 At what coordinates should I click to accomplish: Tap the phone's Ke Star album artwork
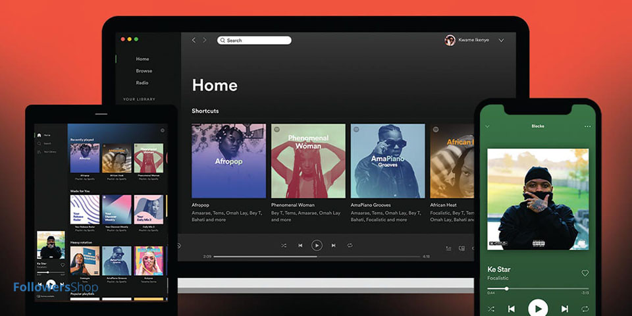pyautogui.click(x=538, y=199)
